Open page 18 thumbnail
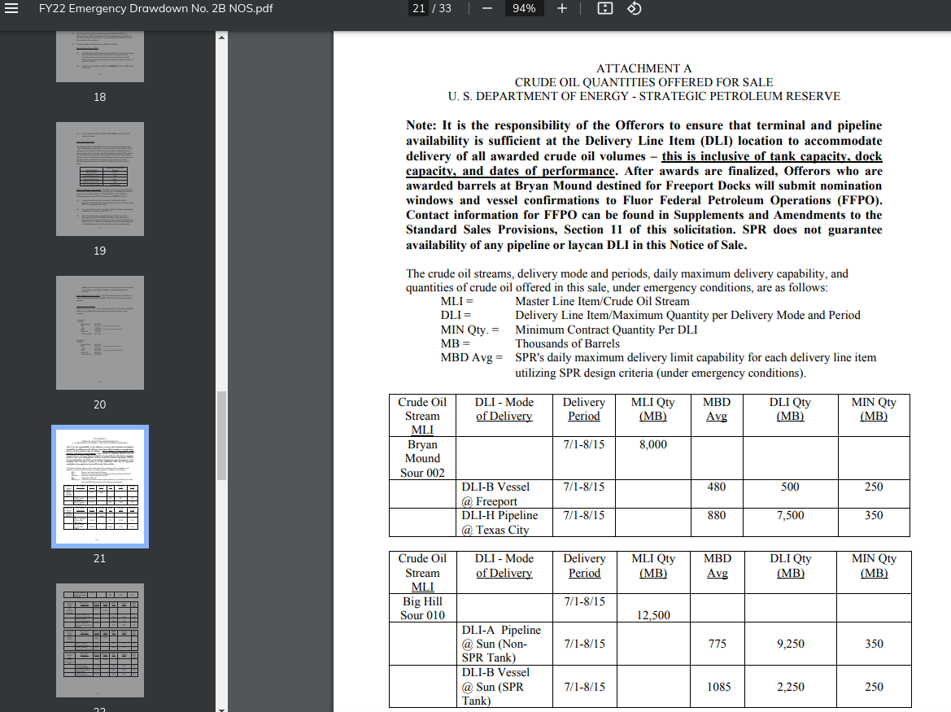This screenshot has height=712, width=951. pos(100,56)
